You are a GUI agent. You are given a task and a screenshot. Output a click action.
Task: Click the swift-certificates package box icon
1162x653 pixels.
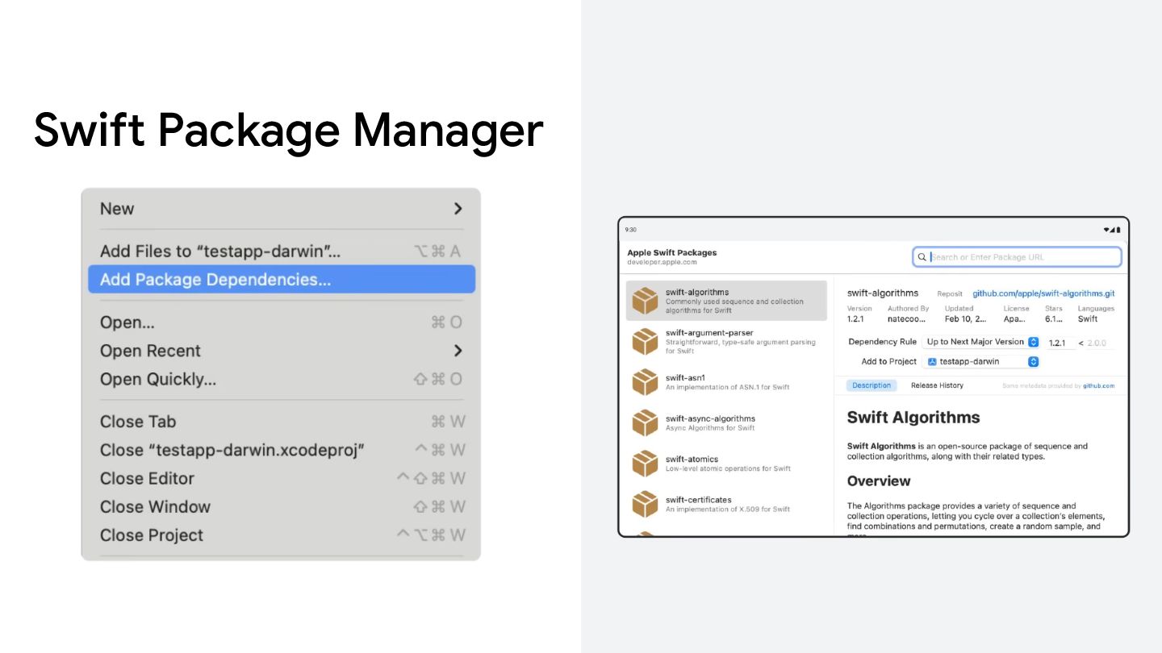[645, 504]
